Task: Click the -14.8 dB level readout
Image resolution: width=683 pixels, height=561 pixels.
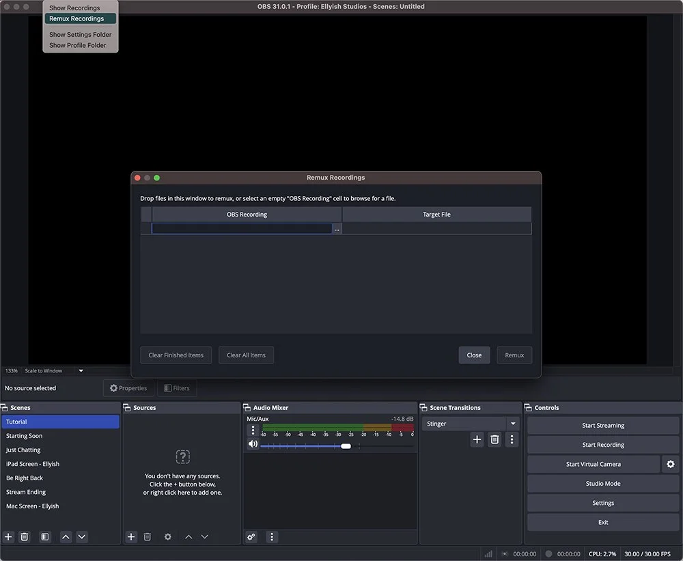Action: [x=402, y=419]
